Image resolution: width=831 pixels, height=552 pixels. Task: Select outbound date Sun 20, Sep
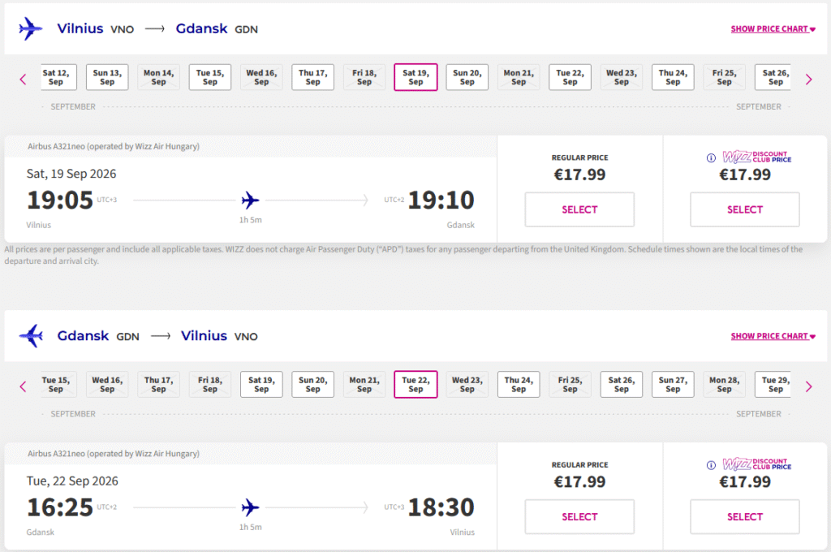(x=467, y=77)
